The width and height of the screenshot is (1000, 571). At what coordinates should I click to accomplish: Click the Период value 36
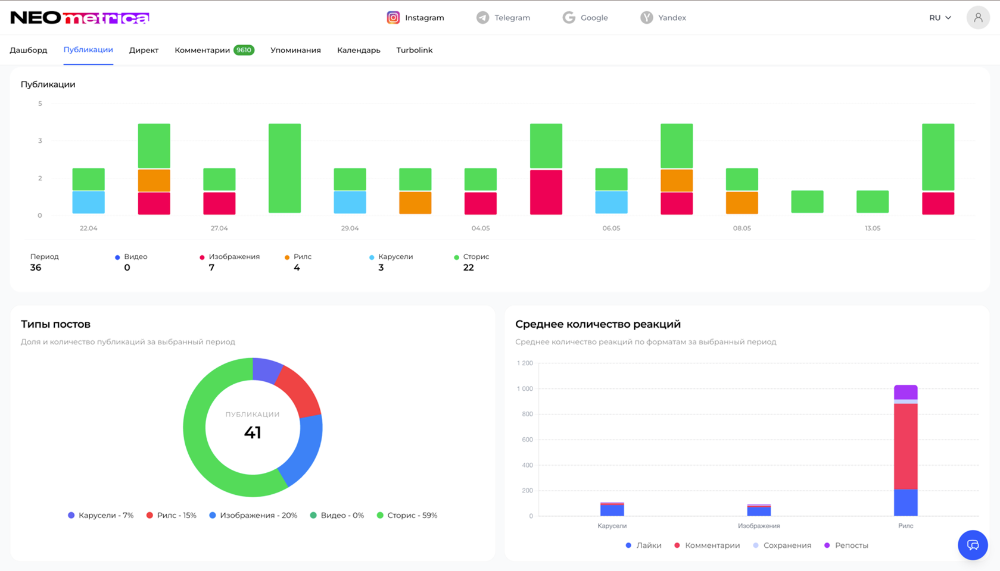point(36,268)
